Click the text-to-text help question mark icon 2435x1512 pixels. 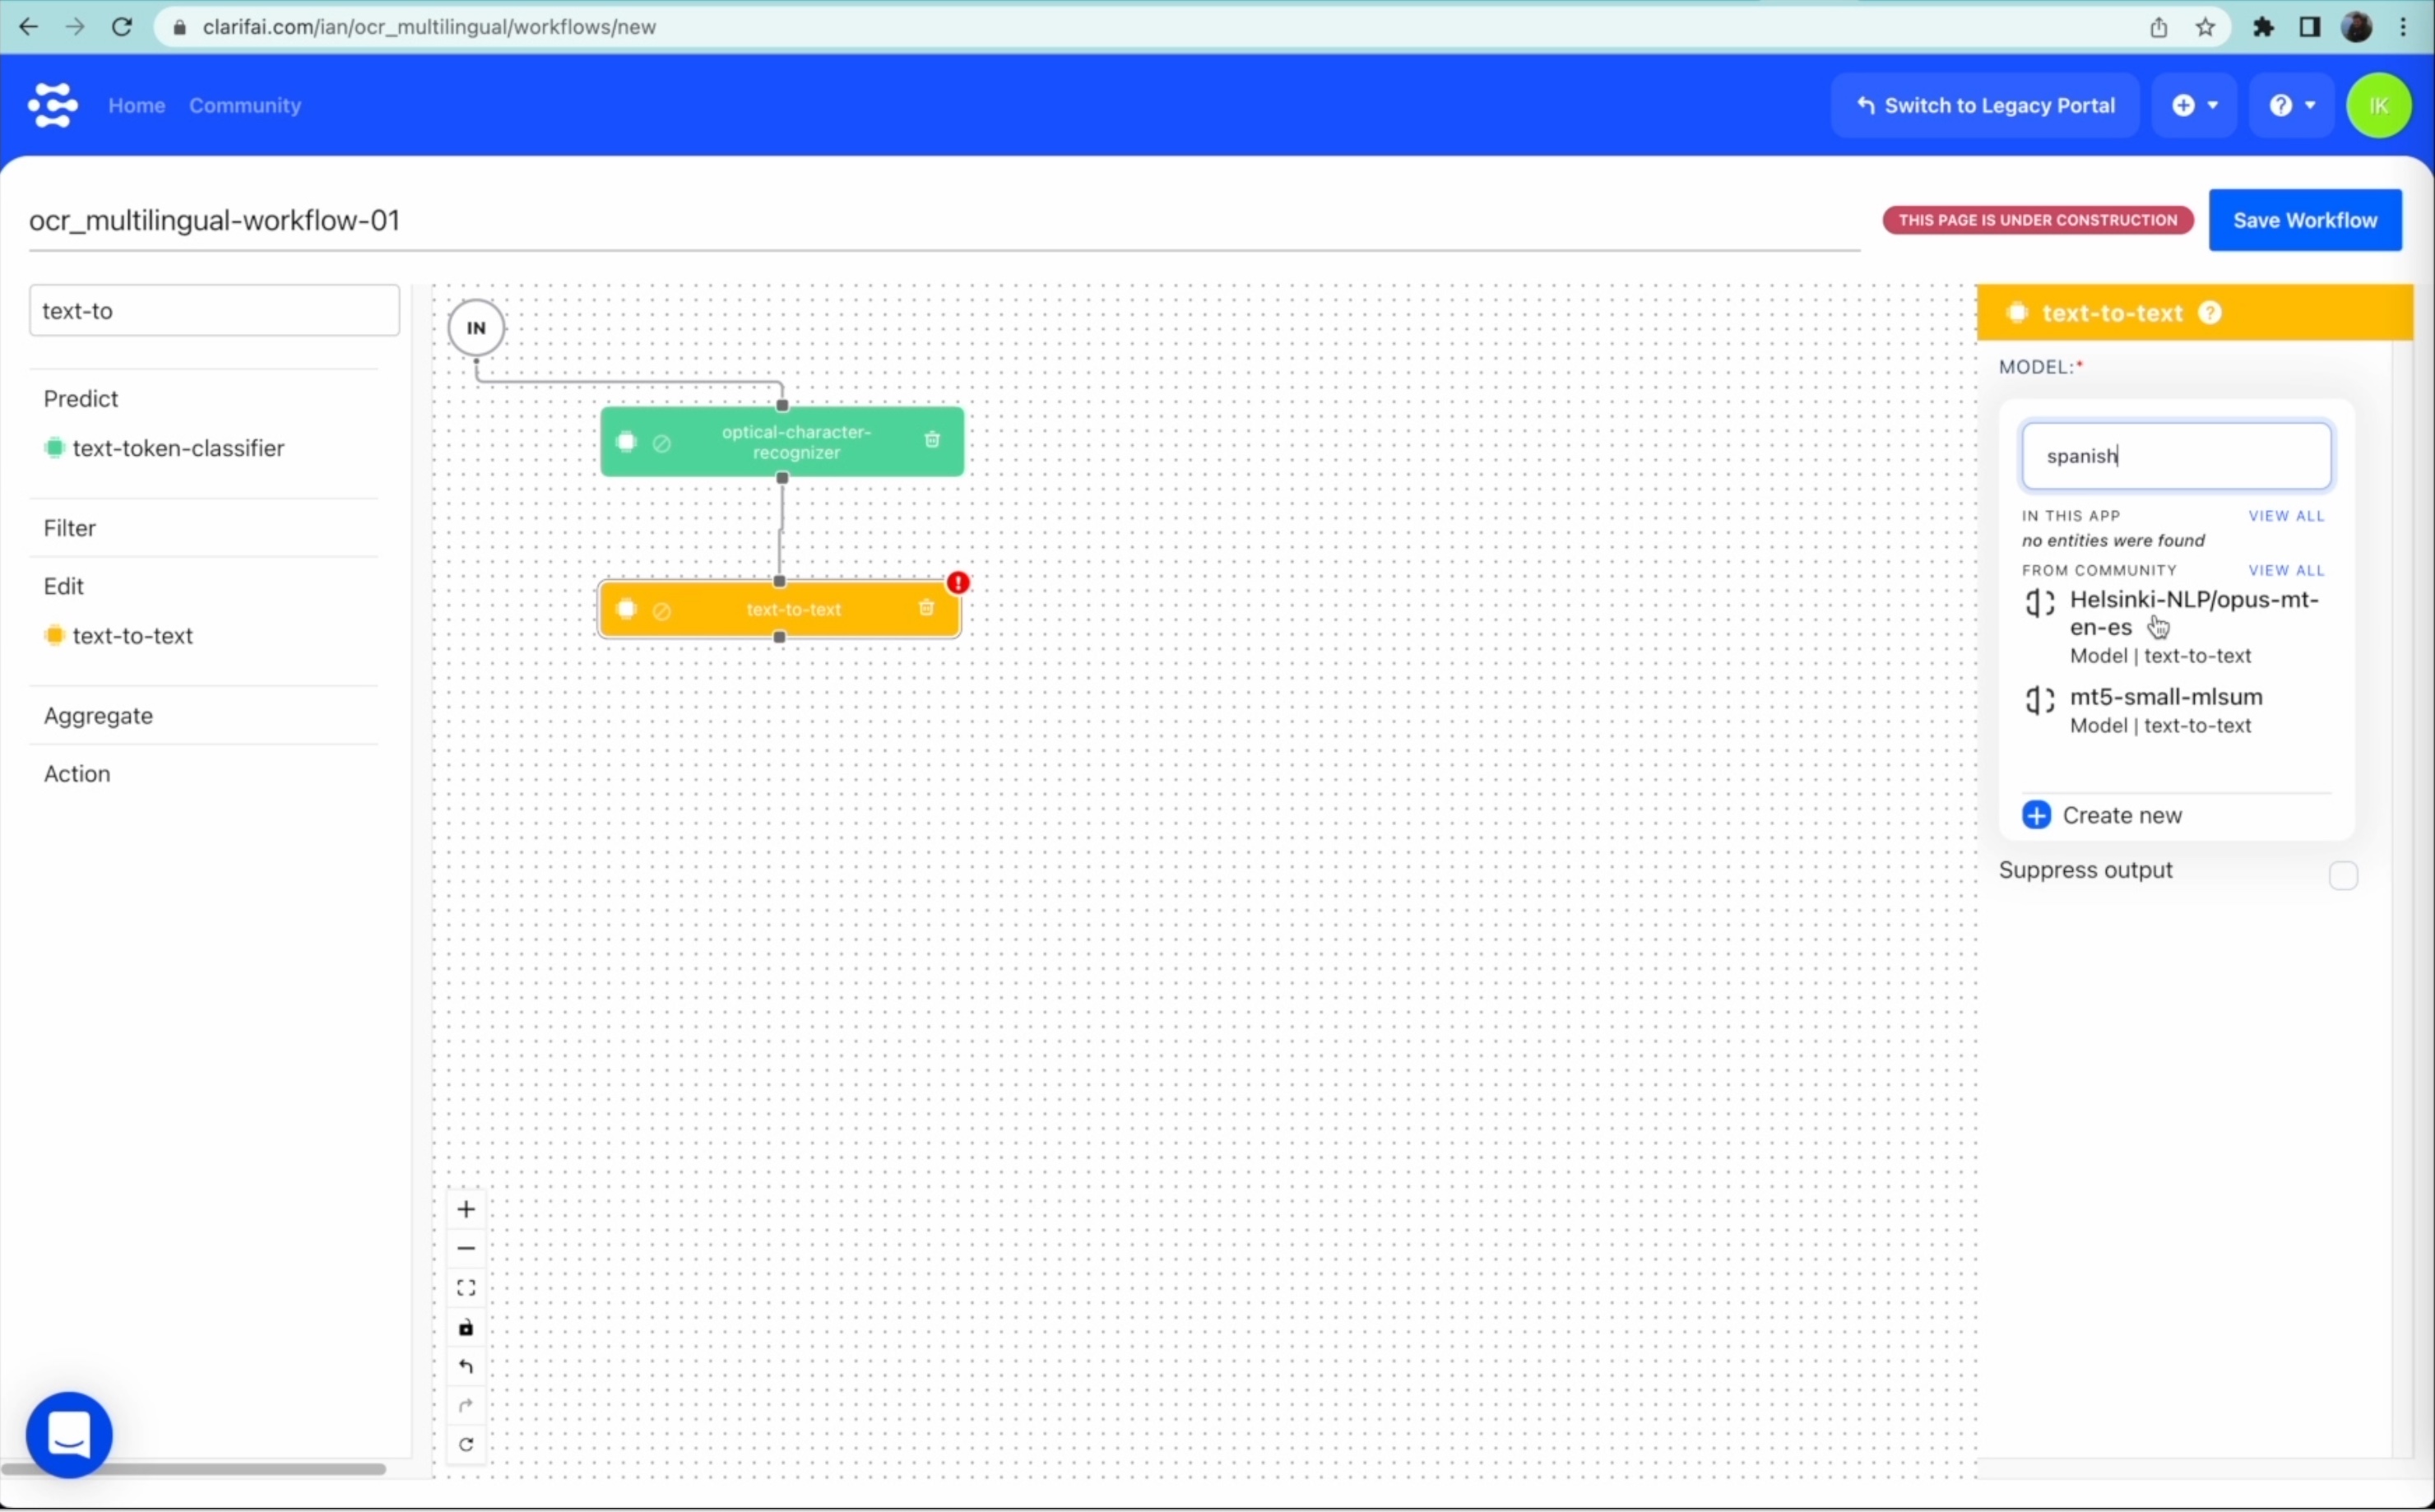coord(2210,313)
